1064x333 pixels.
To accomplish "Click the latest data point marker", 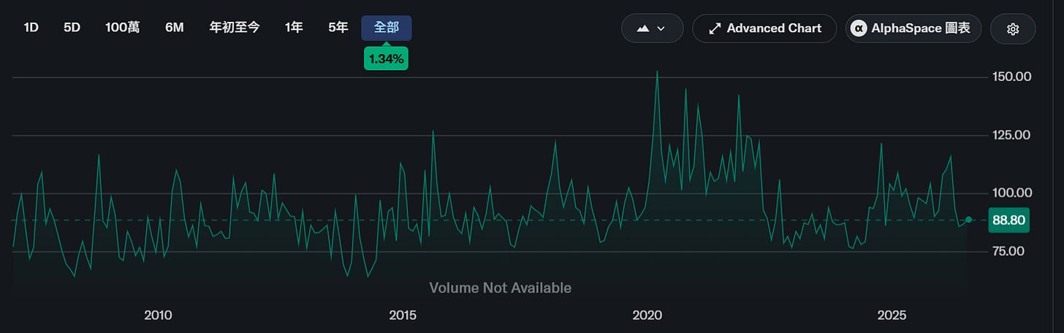I will (x=969, y=220).
